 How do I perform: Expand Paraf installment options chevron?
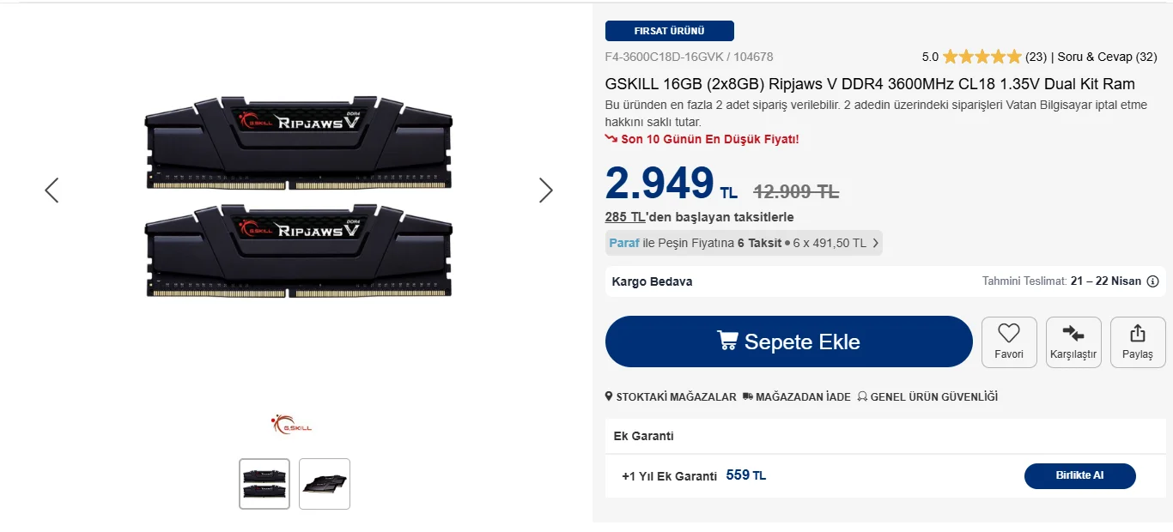[875, 244]
